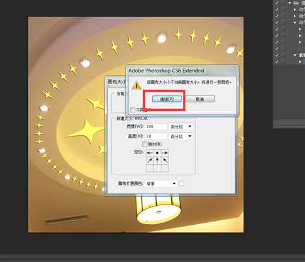Click the Adobe Photoshop CS6 Extended title text

point(166,71)
